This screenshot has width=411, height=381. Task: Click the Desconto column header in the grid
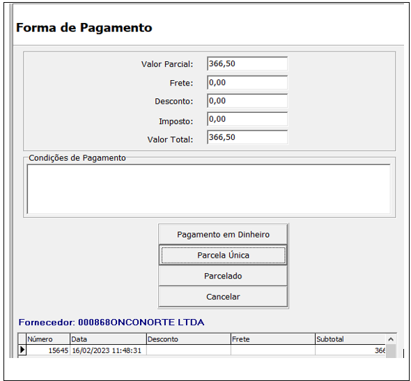click(x=189, y=339)
